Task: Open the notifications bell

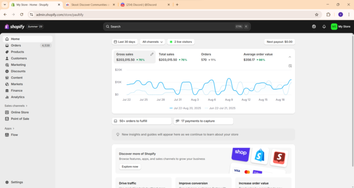Action: coord(324,27)
